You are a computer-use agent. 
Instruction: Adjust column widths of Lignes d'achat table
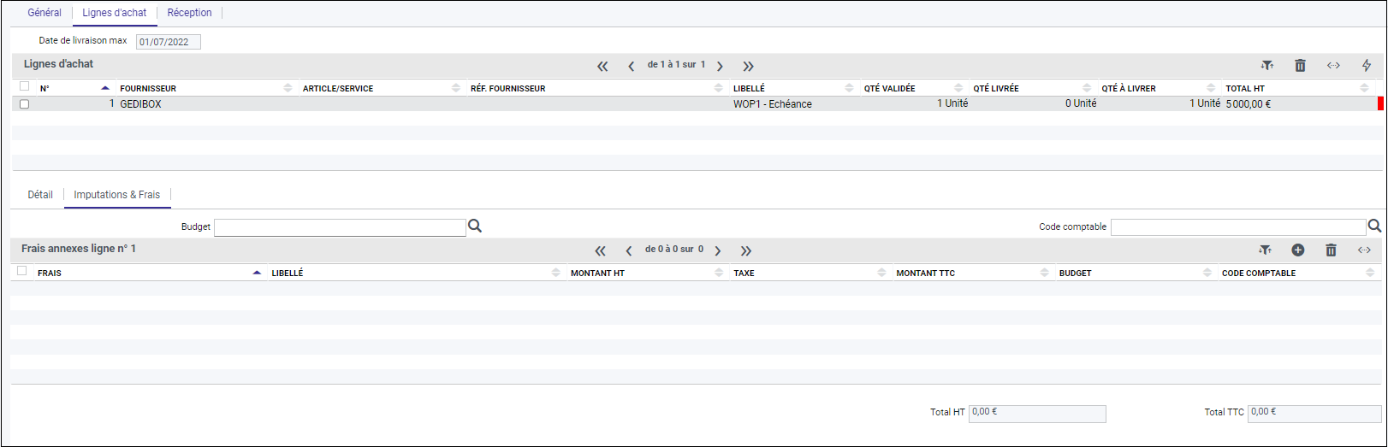tap(1333, 66)
